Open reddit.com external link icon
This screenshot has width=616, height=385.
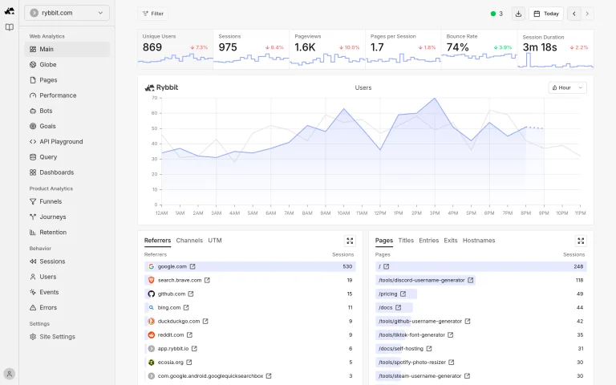(x=189, y=335)
